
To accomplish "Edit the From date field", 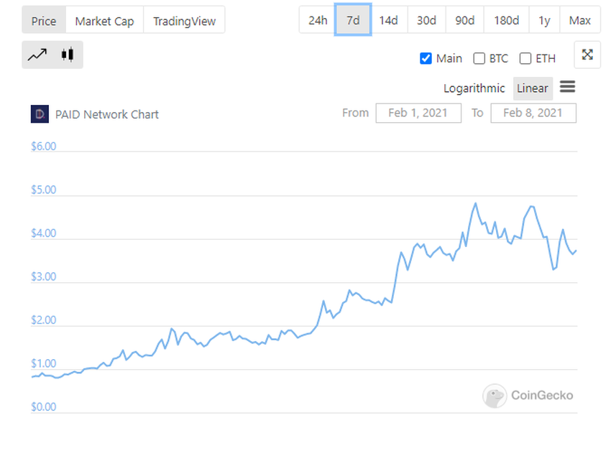I will 418,113.
